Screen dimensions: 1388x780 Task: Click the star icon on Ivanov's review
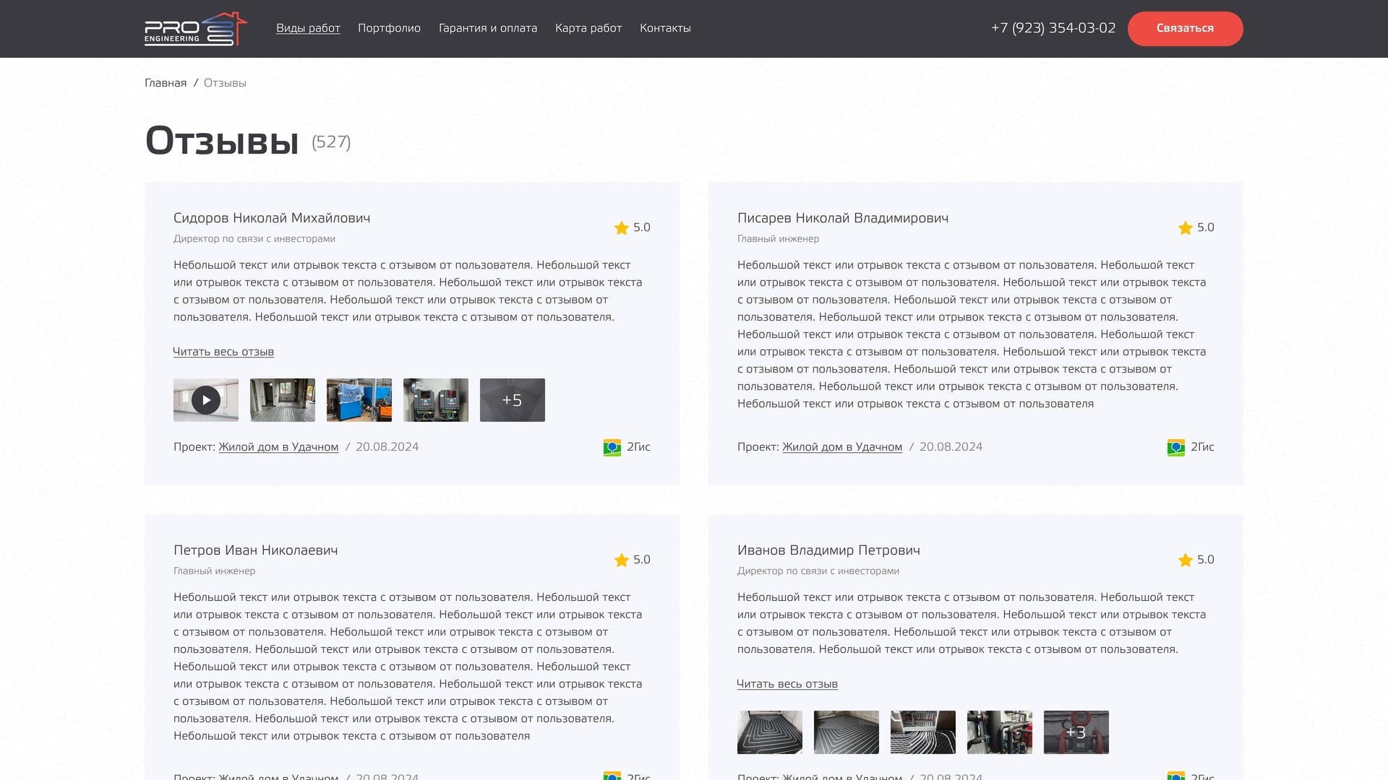pyautogui.click(x=1185, y=560)
